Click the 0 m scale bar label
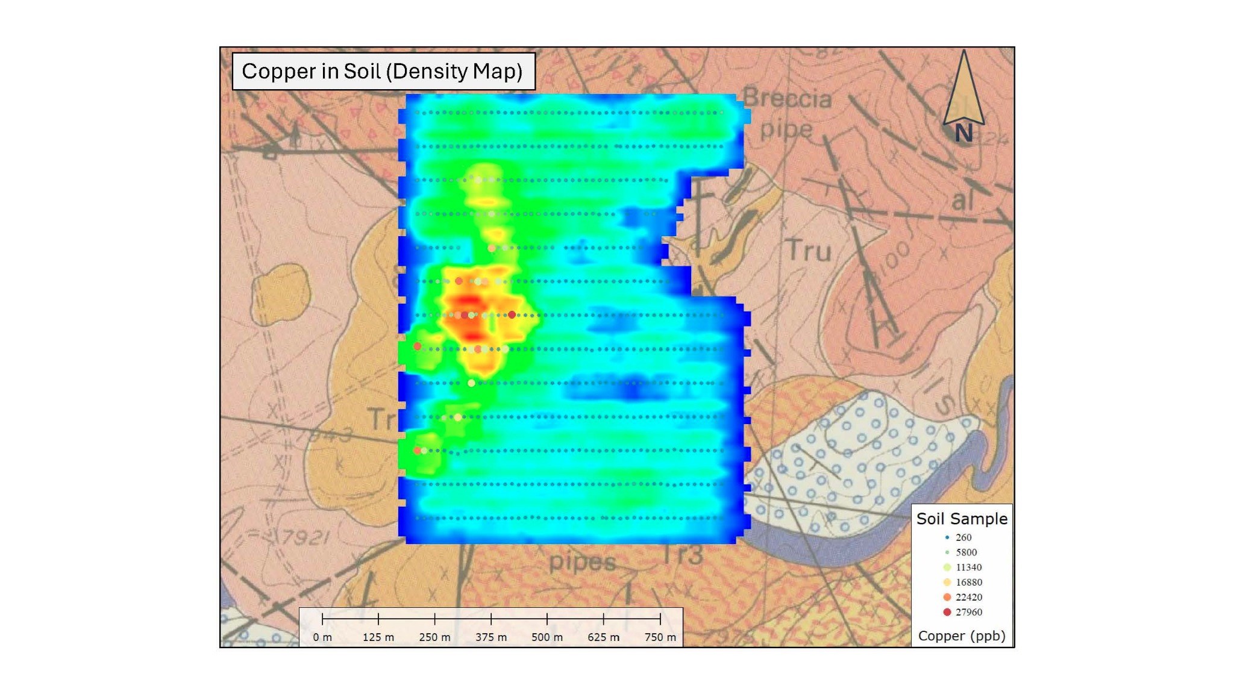1234x694 pixels. (x=322, y=637)
